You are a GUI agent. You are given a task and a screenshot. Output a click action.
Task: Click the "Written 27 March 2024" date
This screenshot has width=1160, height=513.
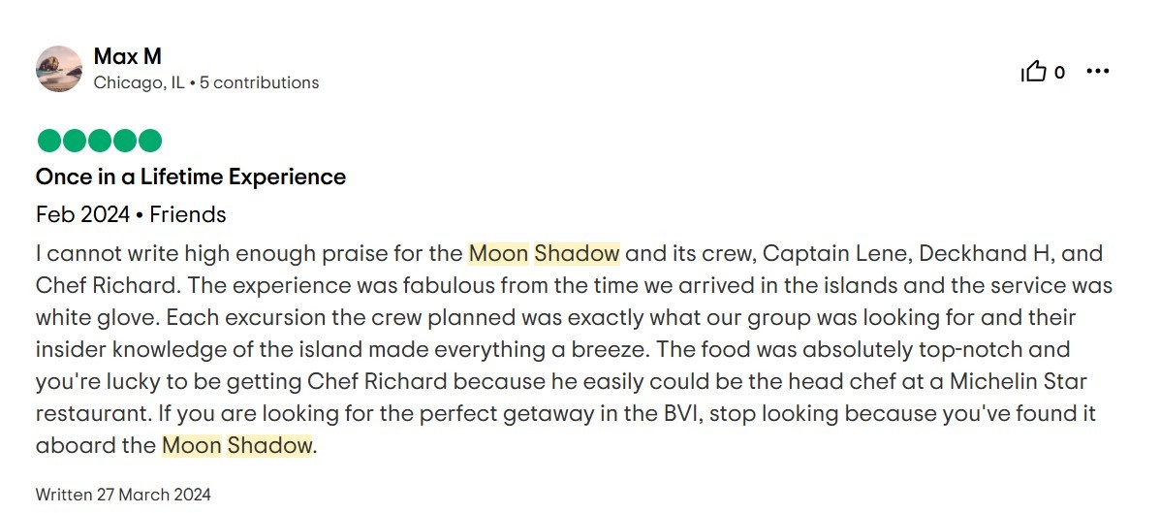(123, 495)
